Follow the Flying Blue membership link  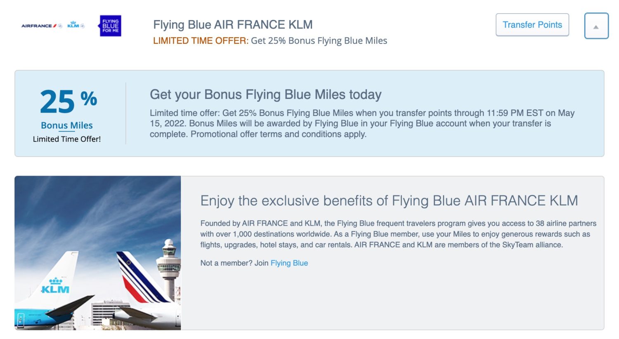289,263
